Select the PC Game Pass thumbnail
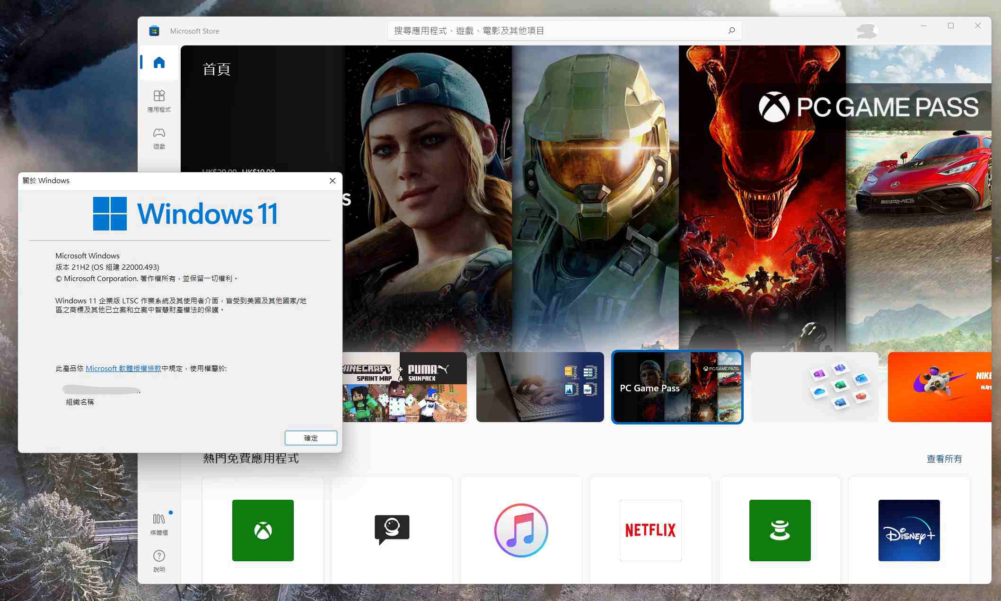The height and width of the screenshot is (601, 1001). pyautogui.click(x=677, y=387)
